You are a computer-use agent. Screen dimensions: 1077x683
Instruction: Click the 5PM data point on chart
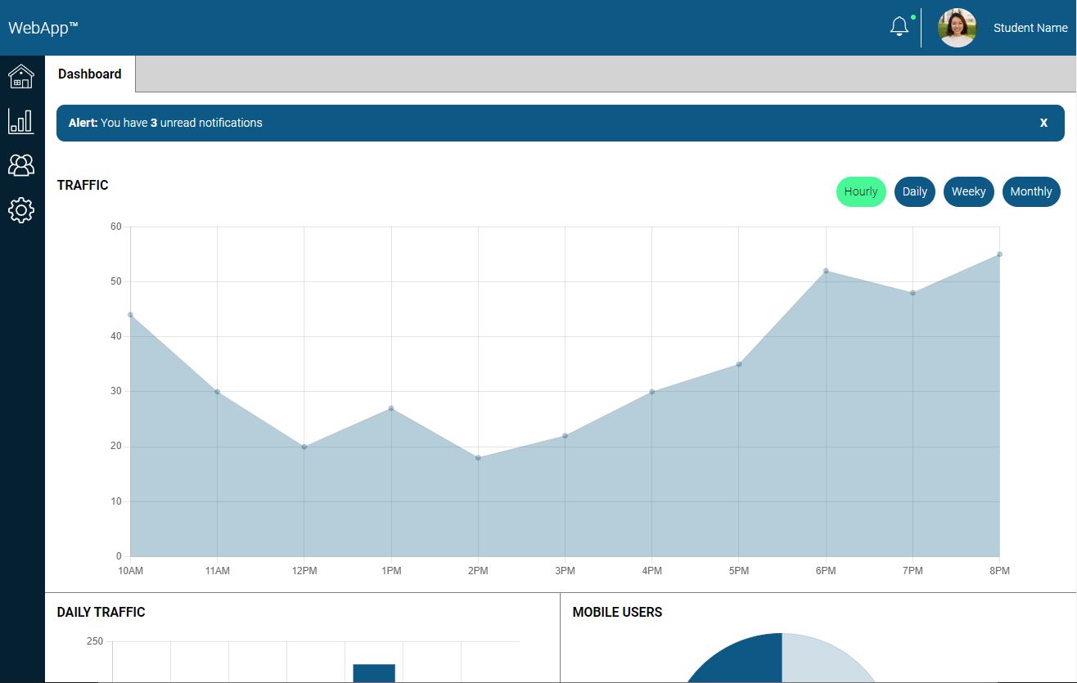pos(739,364)
